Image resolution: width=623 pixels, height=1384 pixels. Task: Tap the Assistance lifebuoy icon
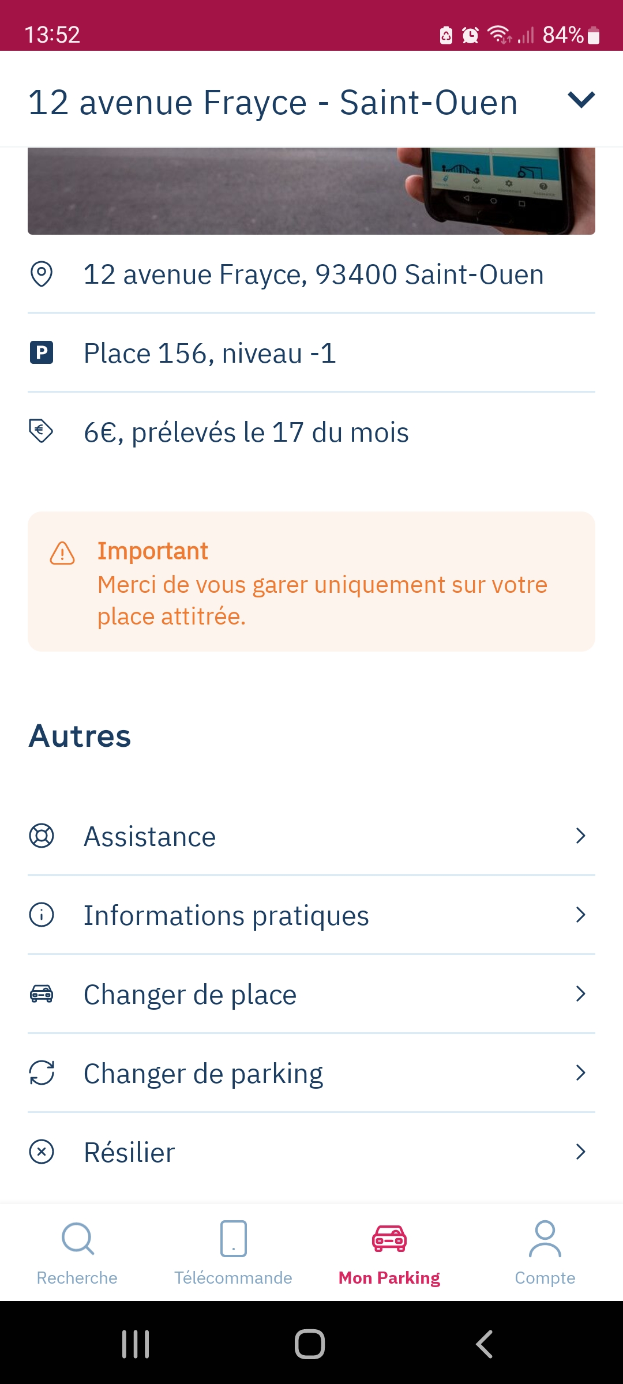[42, 836]
